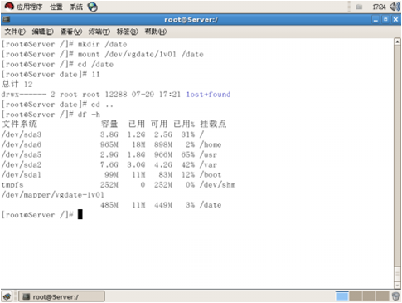Click the /dev/sda6 filesystem entry
Viewport: 402px width, 303px height.
pyautogui.click(x=22, y=144)
